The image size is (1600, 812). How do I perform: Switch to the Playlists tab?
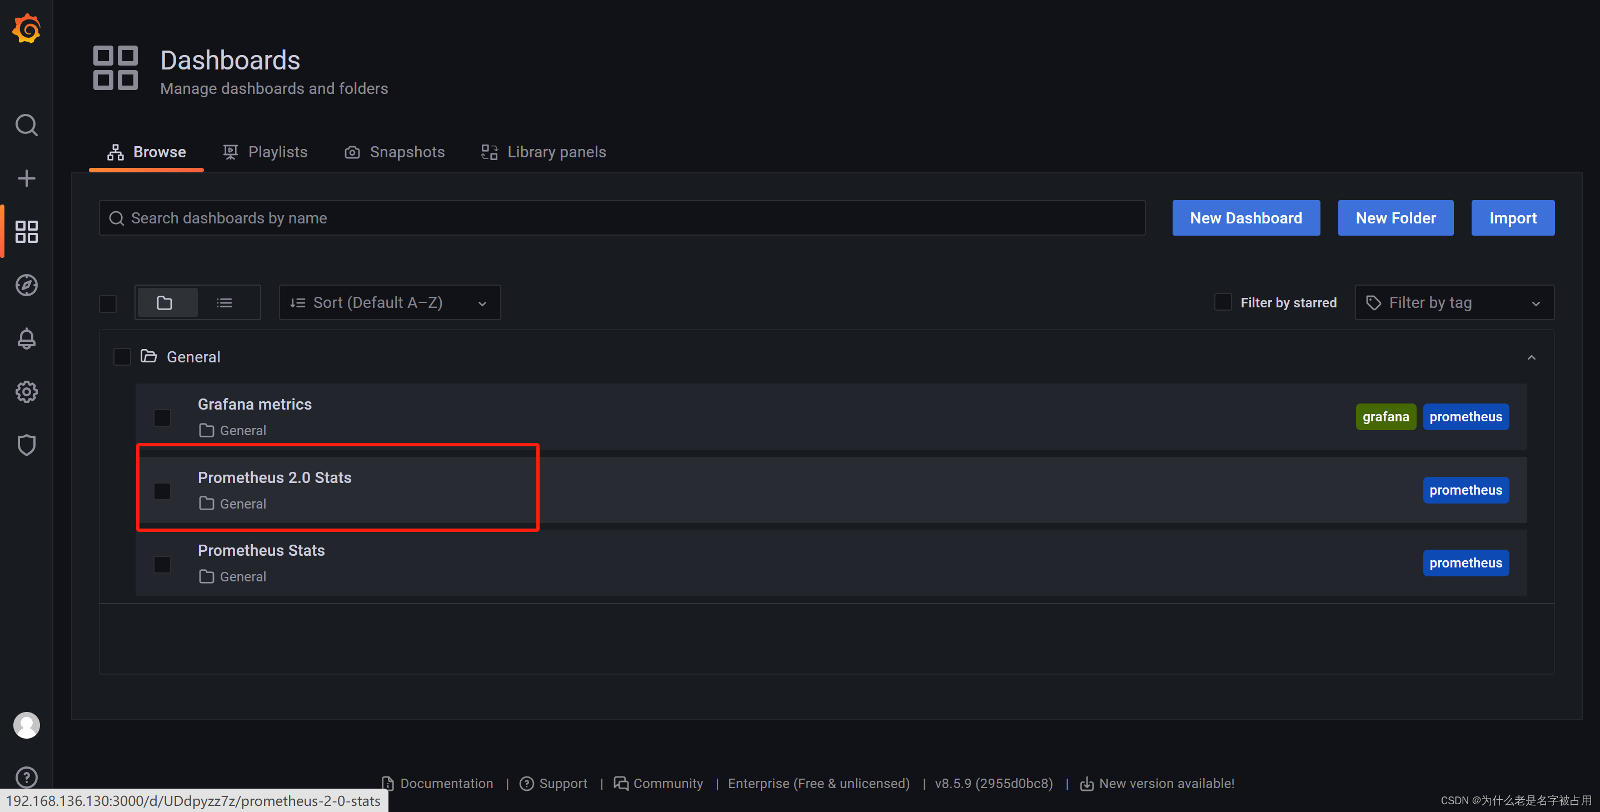[265, 152]
